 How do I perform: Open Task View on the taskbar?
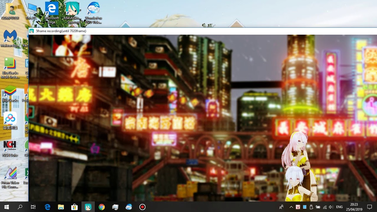pos(33,207)
